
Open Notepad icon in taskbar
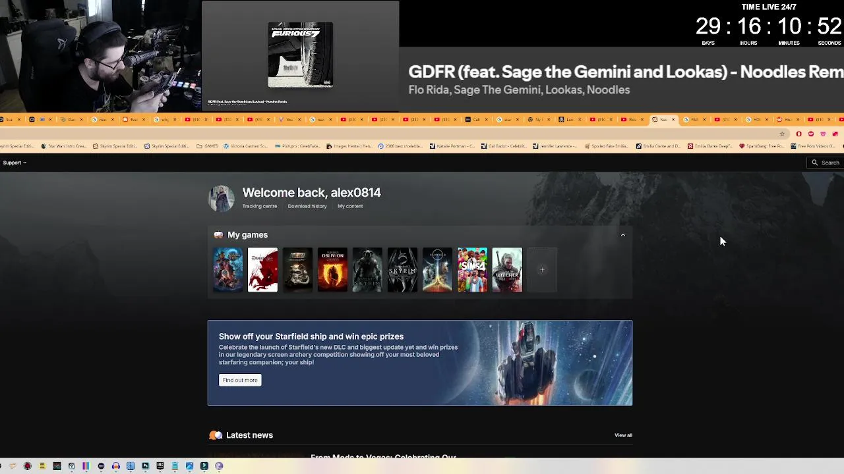(x=175, y=466)
